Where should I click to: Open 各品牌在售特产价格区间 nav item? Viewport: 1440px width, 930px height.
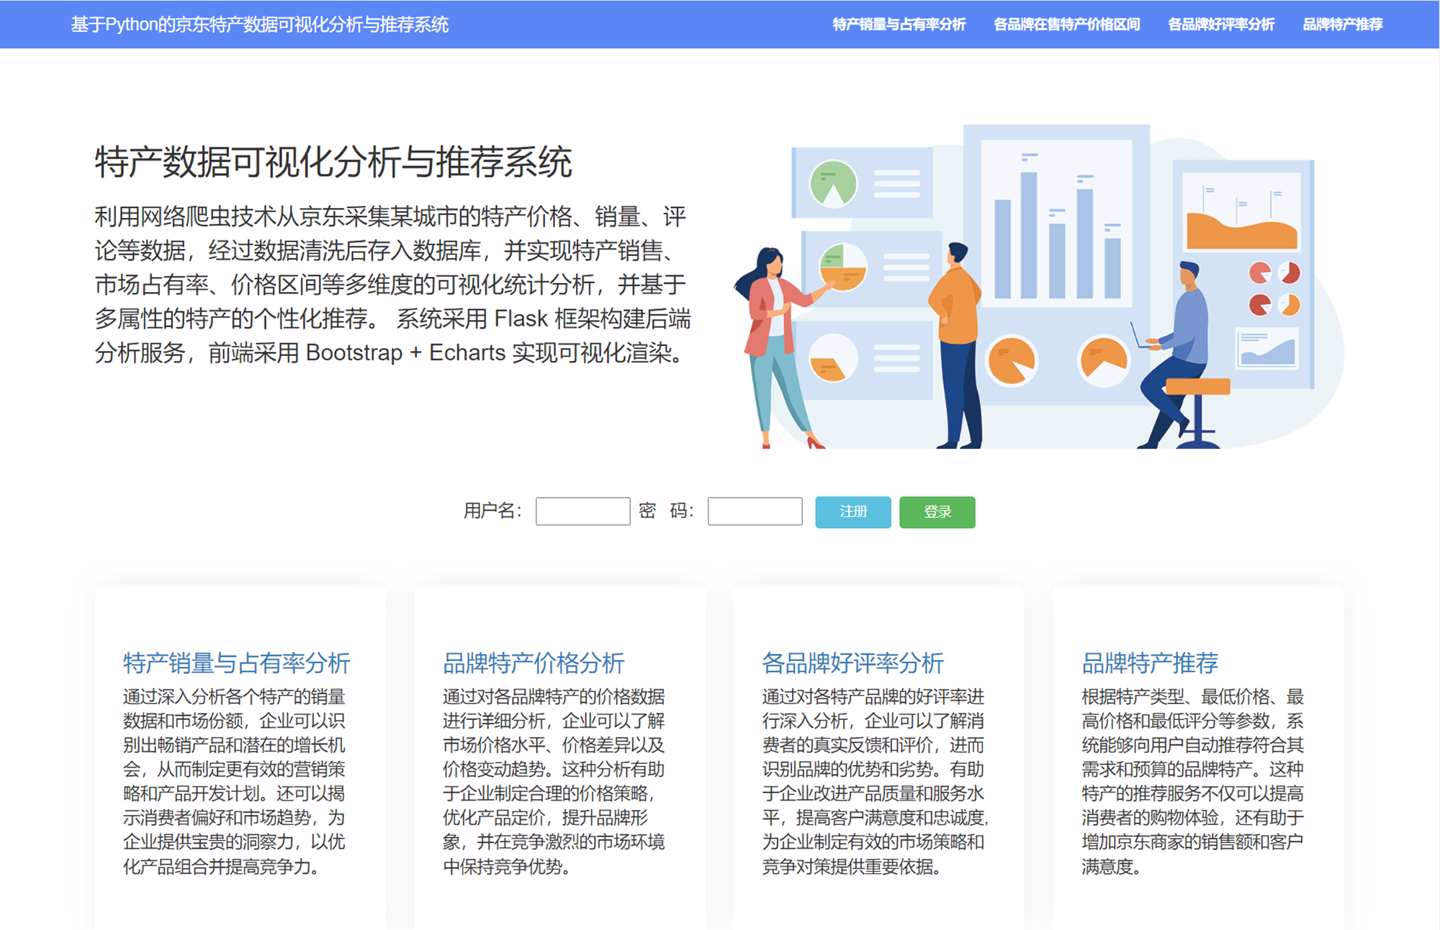(x=1066, y=24)
